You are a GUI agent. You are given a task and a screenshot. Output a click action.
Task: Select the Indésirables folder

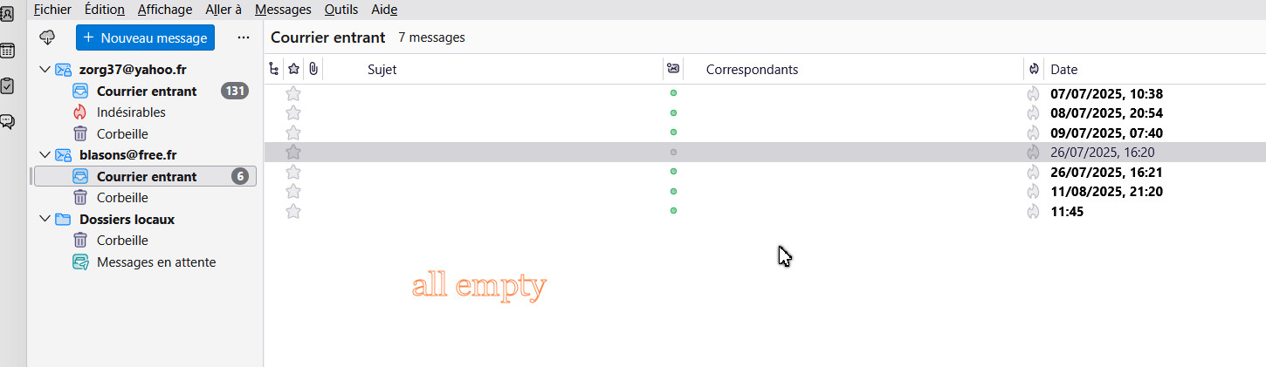pos(131,112)
